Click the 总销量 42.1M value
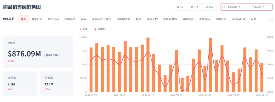The image size is (275, 102). 49,84
